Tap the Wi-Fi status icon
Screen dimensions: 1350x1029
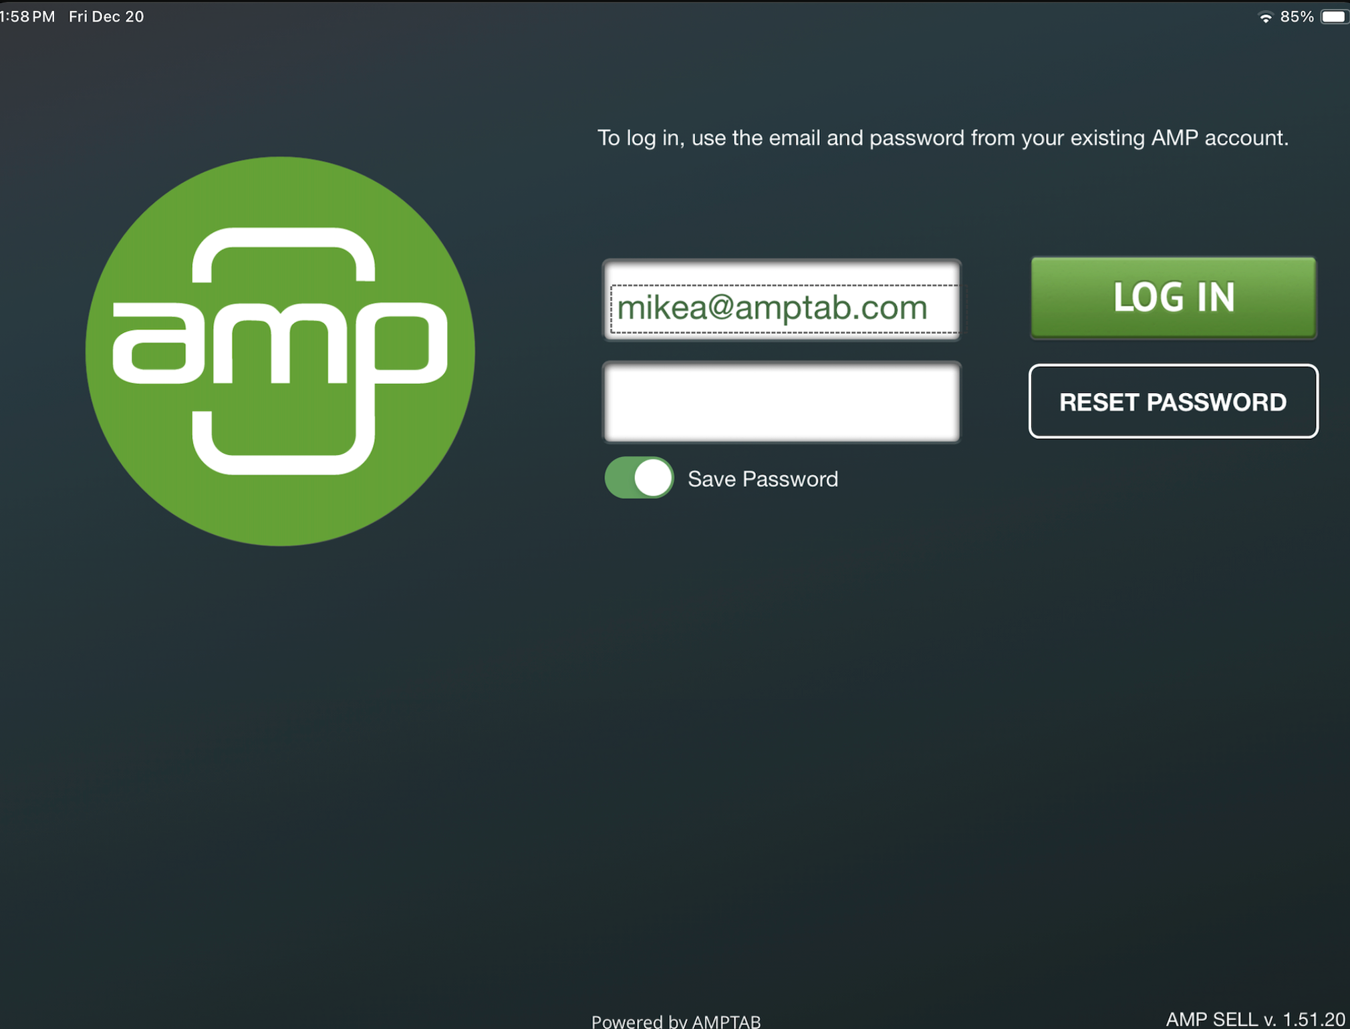1265,17
